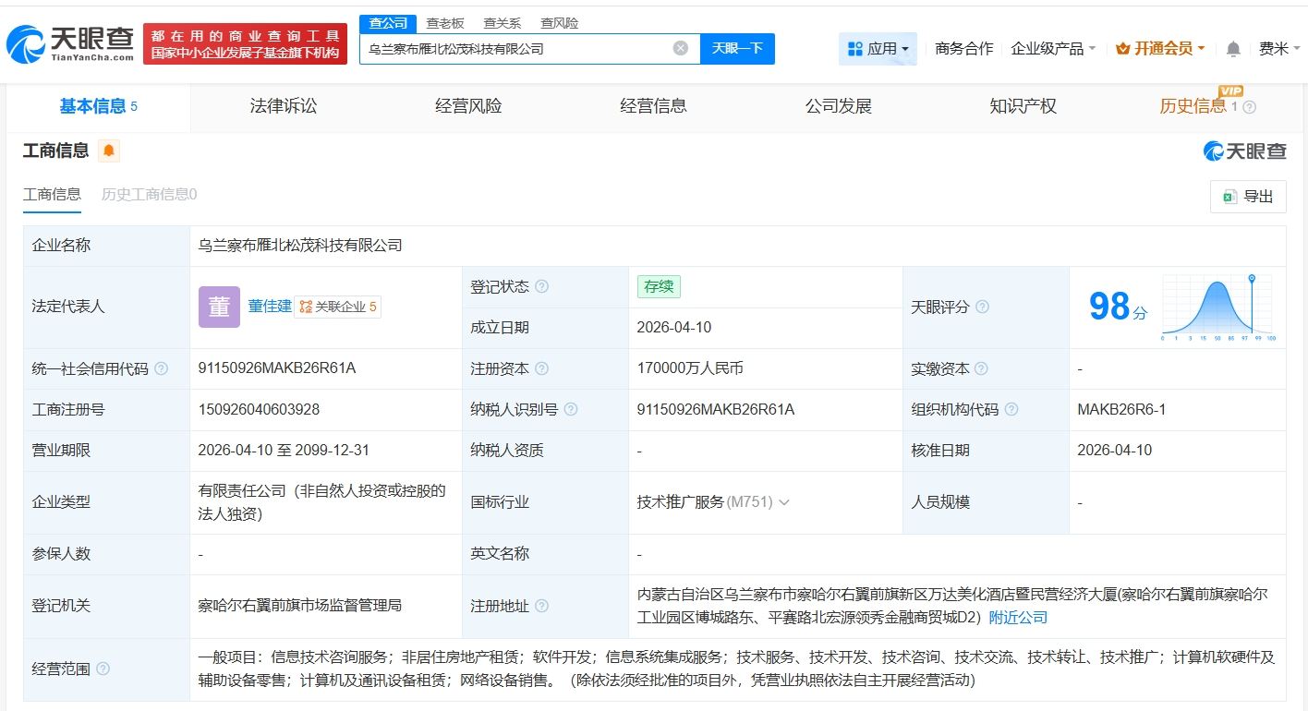Click the Tianyancha logo at top left
Viewport: 1308px width, 711px height.
(70, 43)
